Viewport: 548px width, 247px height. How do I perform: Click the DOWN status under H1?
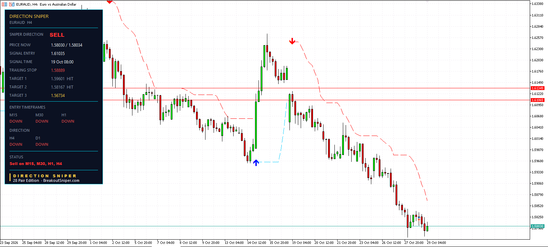point(68,122)
